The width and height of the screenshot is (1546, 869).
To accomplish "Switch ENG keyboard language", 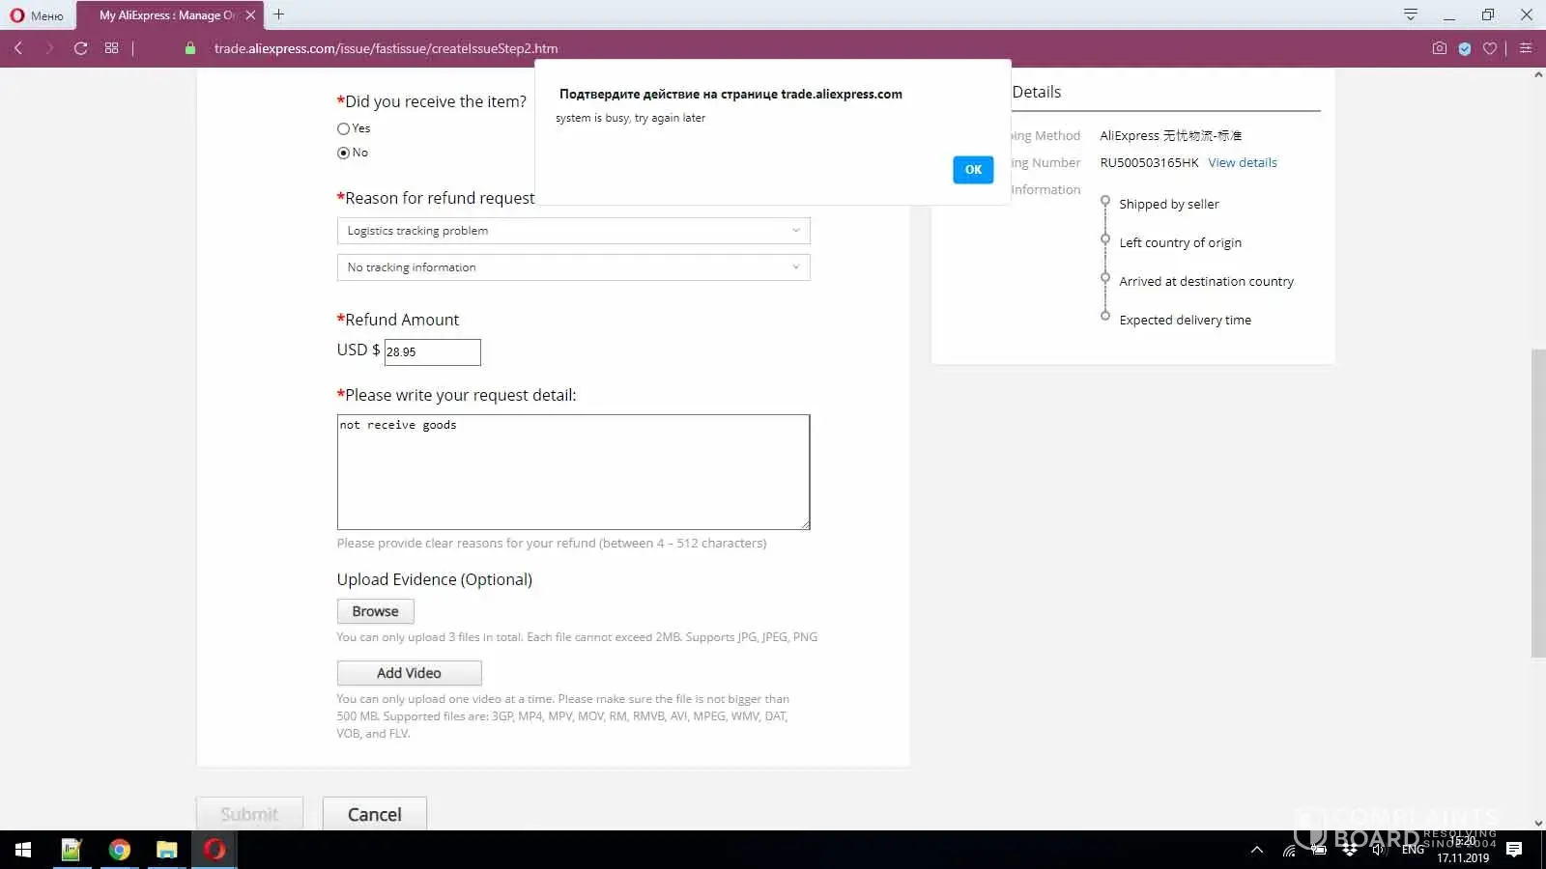I will tap(1413, 851).
